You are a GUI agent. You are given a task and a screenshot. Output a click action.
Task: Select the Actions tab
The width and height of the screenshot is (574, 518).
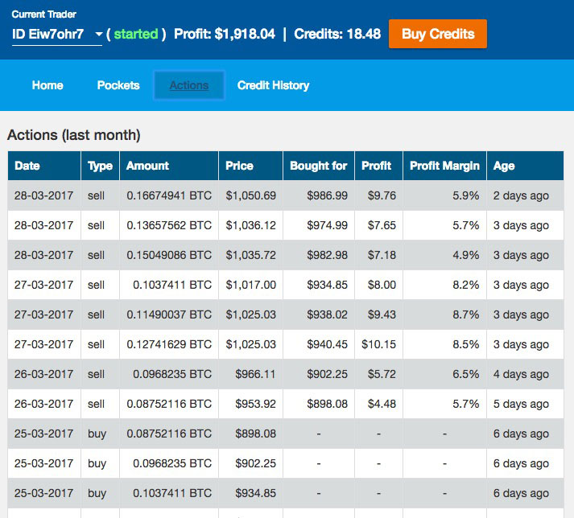(189, 85)
